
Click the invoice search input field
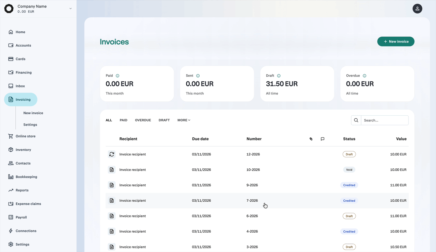click(x=385, y=120)
